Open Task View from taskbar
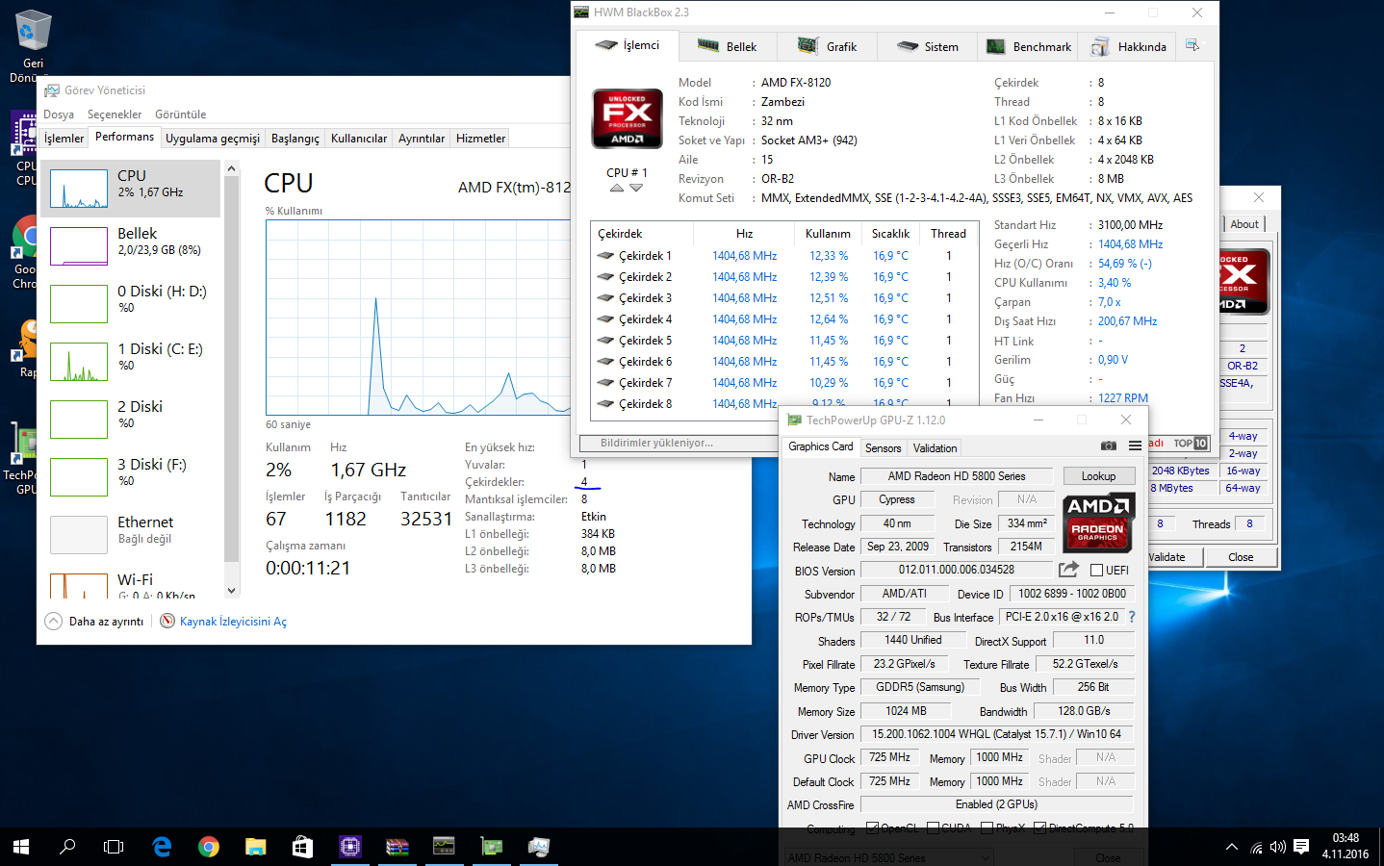The width and height of the screenshot is (1384, 866). pos(114,847)
